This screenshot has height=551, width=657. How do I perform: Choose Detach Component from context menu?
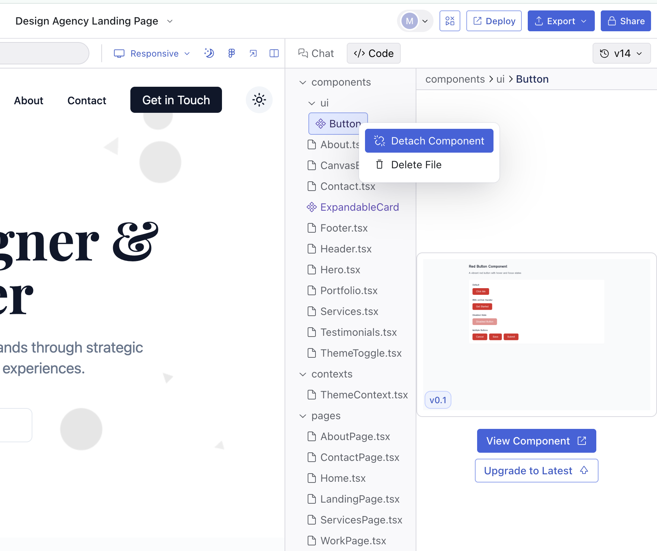pos(429,141)
